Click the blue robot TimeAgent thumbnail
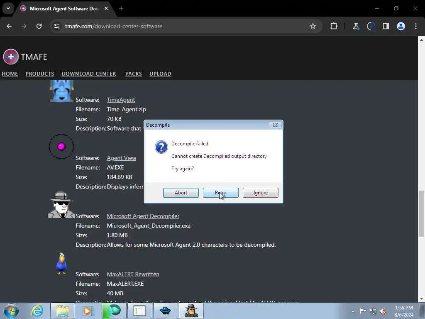This screenshot has height=319, width=425. [x=61, y=91]
